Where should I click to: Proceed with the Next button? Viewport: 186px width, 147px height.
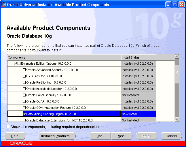[x=122, y=136]
